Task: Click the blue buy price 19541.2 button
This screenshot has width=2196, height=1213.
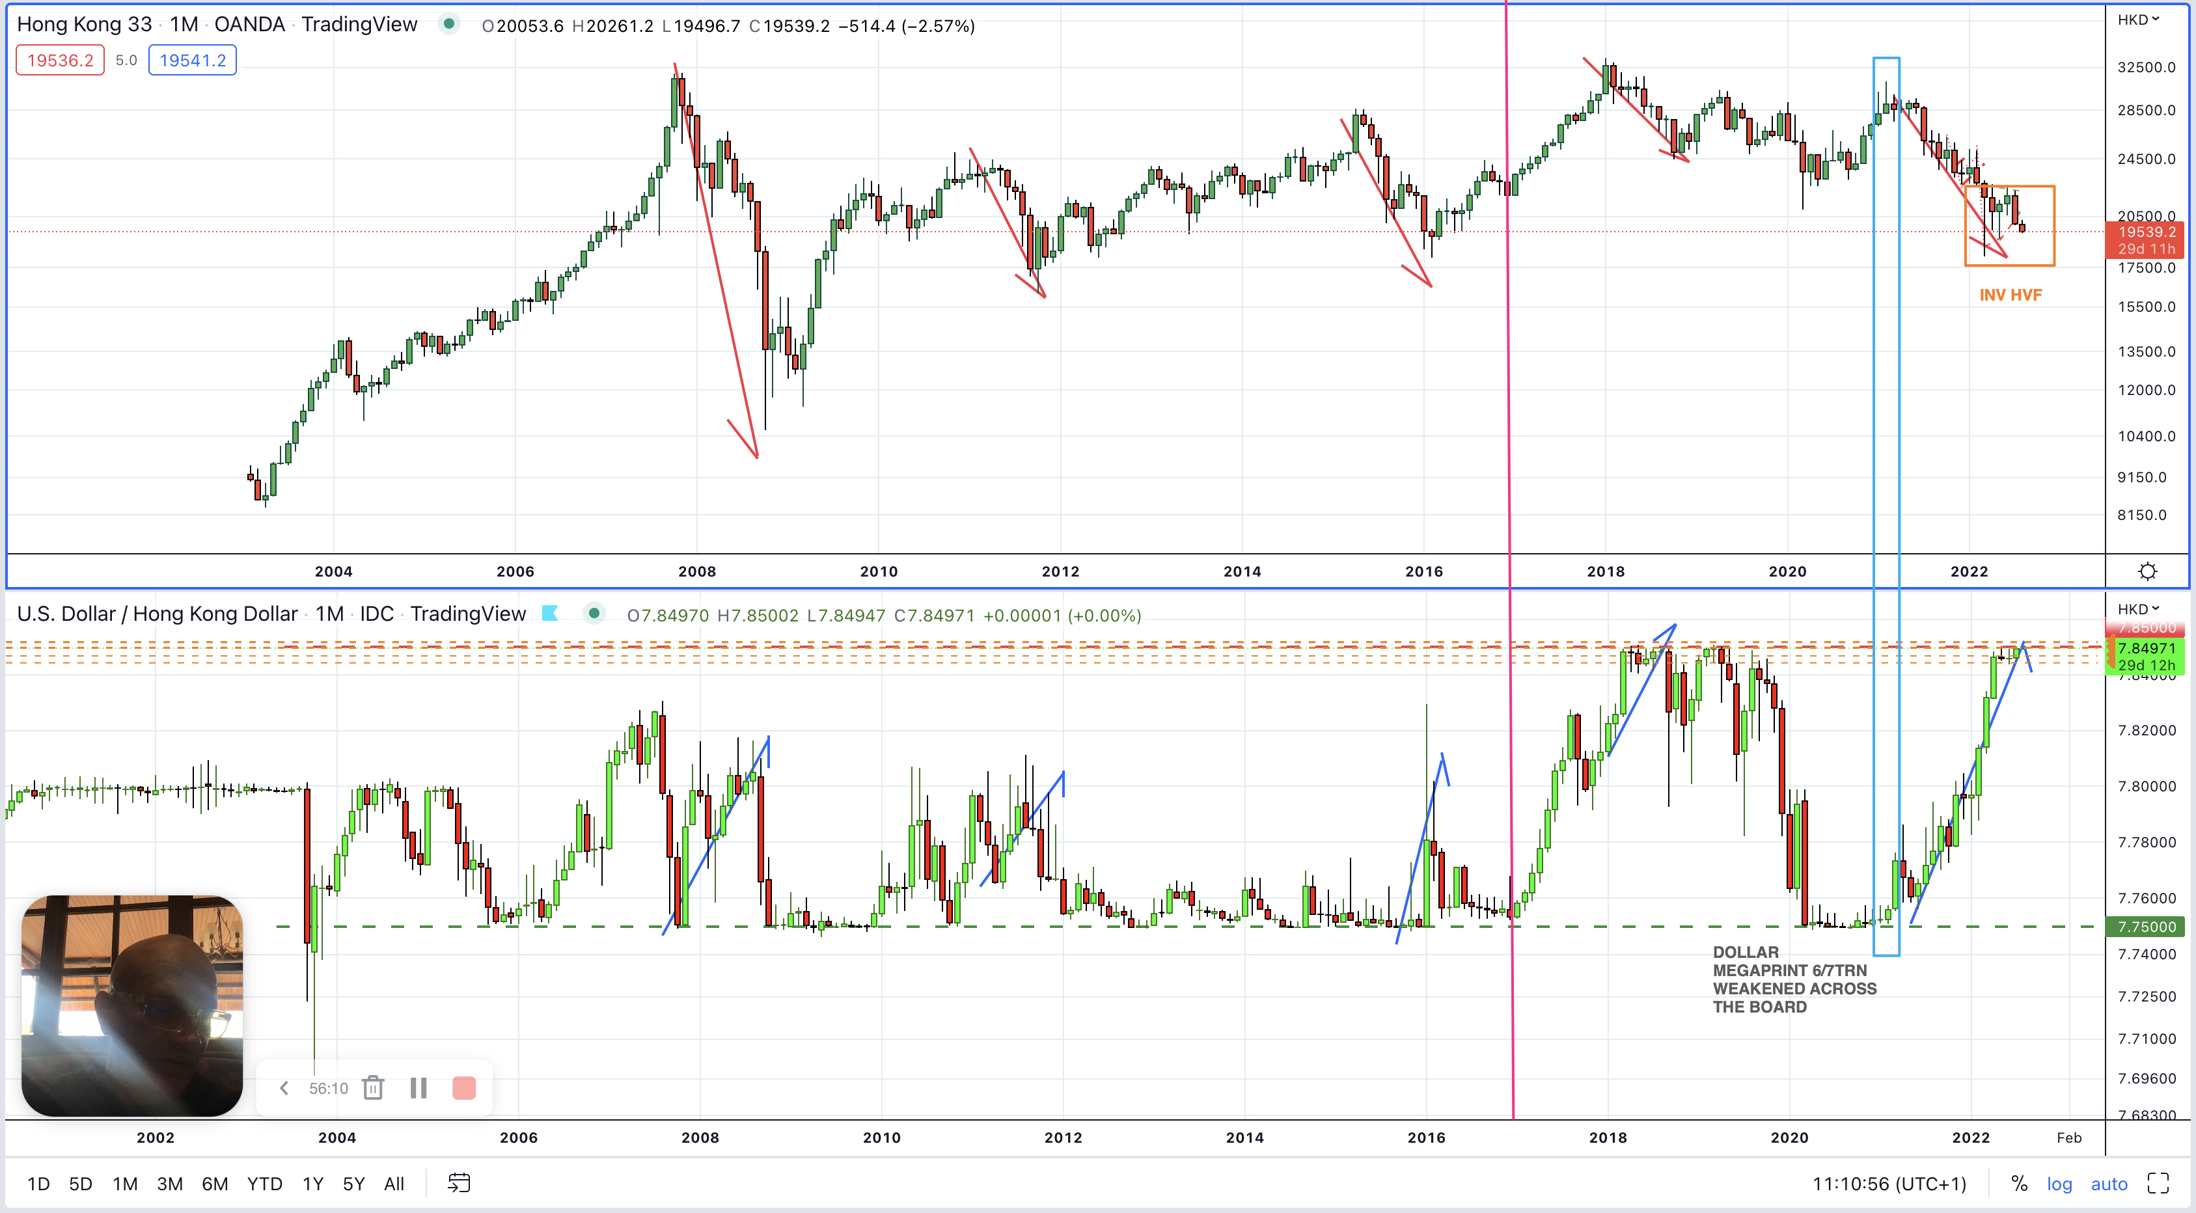Action: [193, 61]
